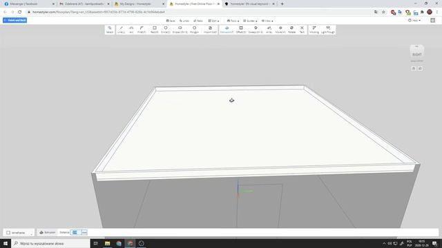Screen dimensions: 442x248
Task: Click the Chrome extensions puzzle icon
Action: point(422,12)
